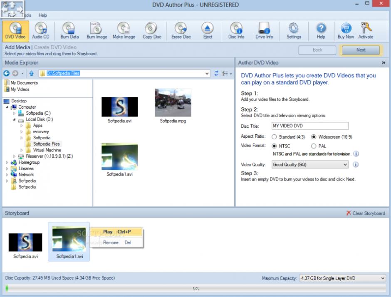Collapse the Local Disk (D:) node
This screenshot has width=391, height=297.
pos(14,119)
